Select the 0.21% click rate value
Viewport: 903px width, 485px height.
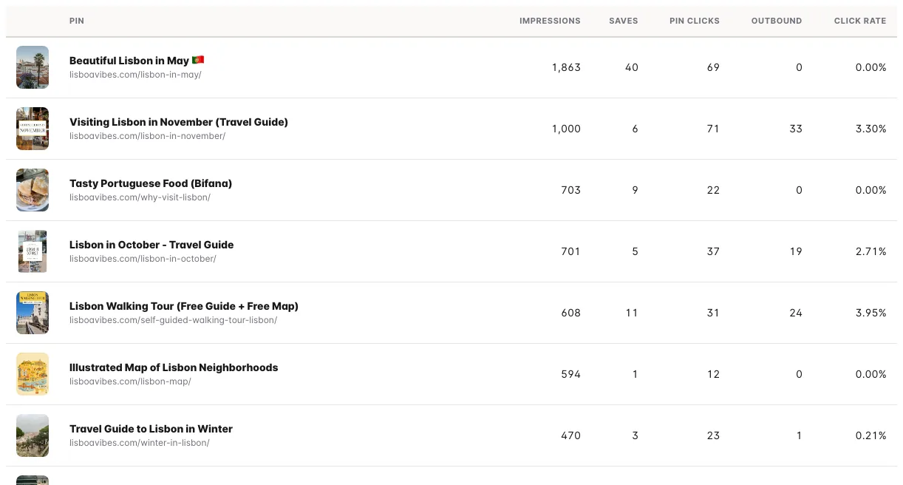[x=870, y=435]
